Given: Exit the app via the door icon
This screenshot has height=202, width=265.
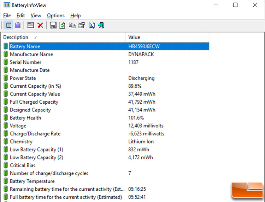Looking at the screenshot, I should (101, 25).
